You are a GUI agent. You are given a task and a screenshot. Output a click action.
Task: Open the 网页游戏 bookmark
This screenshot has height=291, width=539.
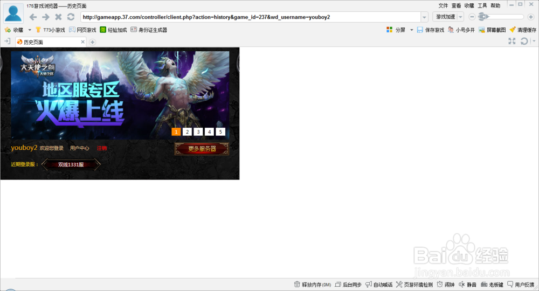tap(82, 30)
